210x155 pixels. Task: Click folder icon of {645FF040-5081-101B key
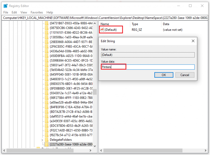(x=46, y=74)
